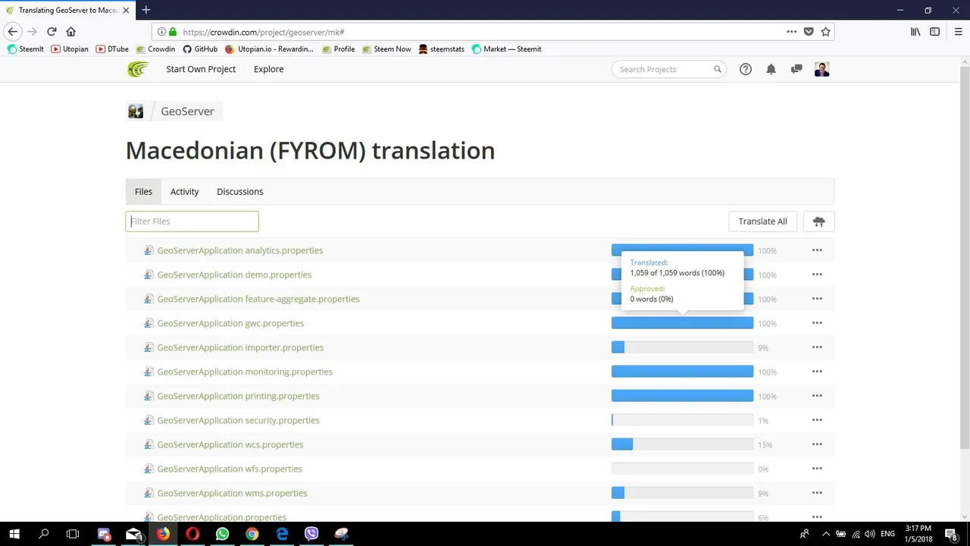
Task: Open the user profile avatar
Action: (x=822, y=69)
